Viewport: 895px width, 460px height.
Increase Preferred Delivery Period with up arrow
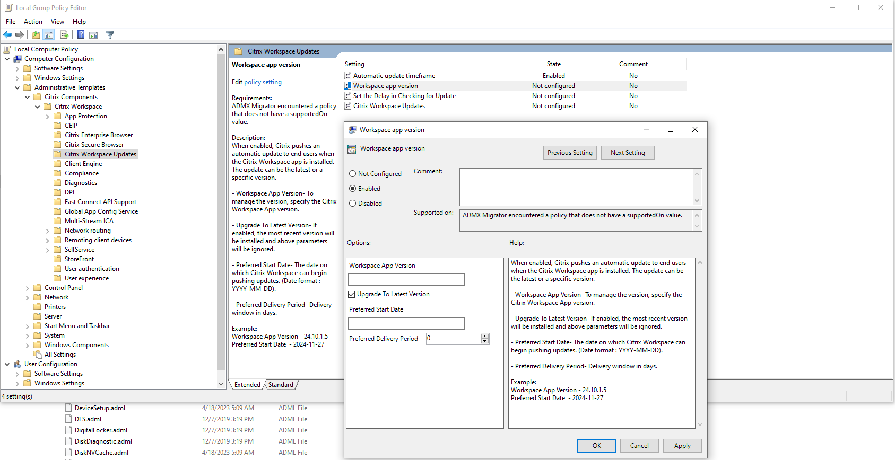click(x=484, y=336)
